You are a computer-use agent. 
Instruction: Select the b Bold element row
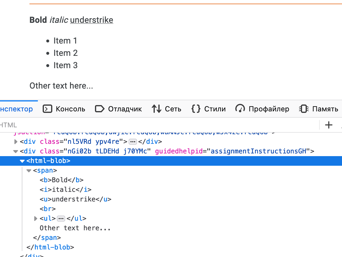[x=62, y=180]
